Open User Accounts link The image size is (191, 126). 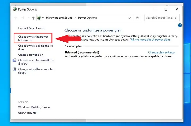tap(27, 113)
